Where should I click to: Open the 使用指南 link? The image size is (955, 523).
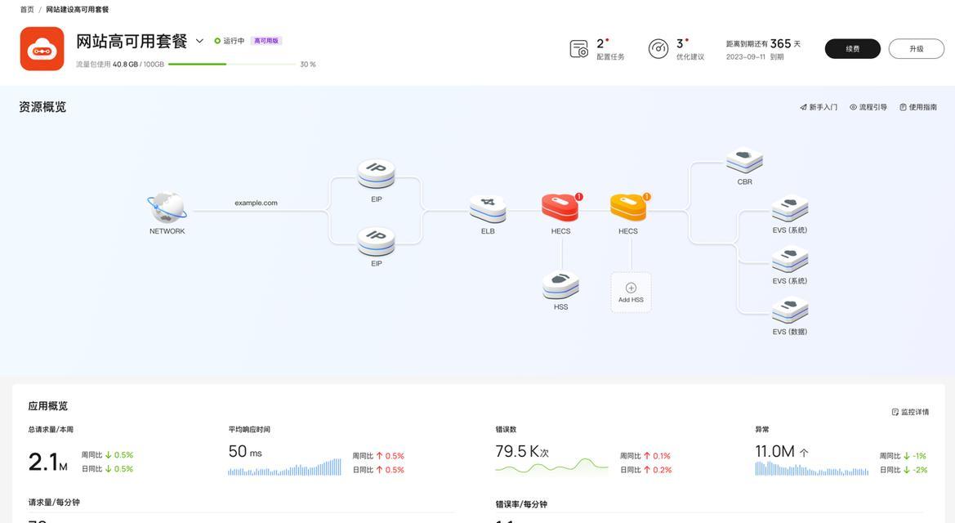pos(918,107)
